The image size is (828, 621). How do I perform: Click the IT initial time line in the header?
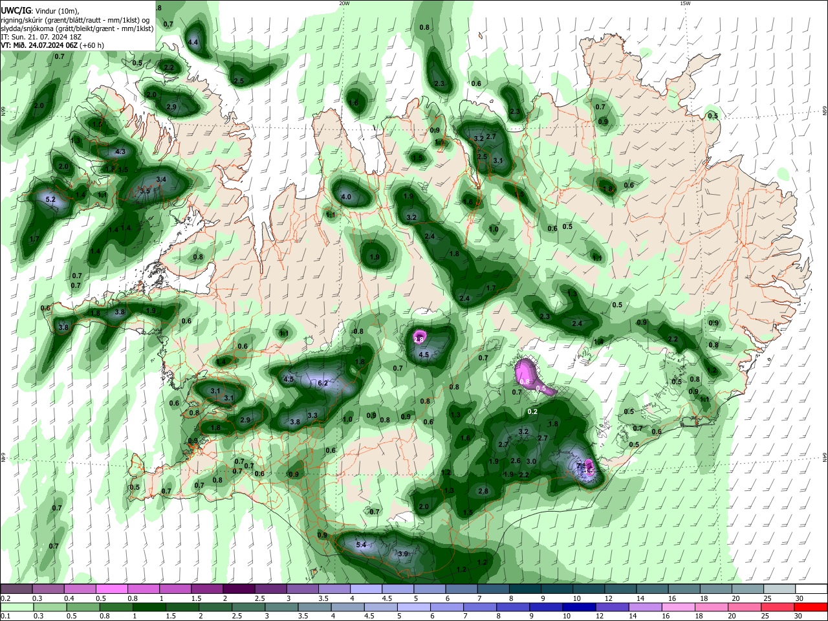[x=41, y=37]
